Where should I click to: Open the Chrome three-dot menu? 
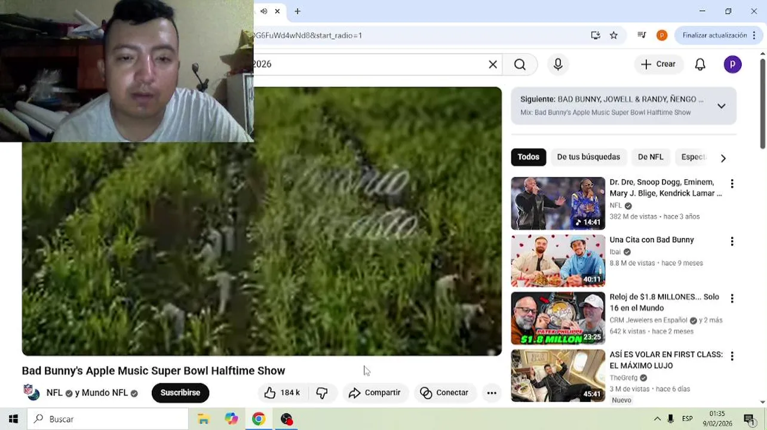[754, 35]
